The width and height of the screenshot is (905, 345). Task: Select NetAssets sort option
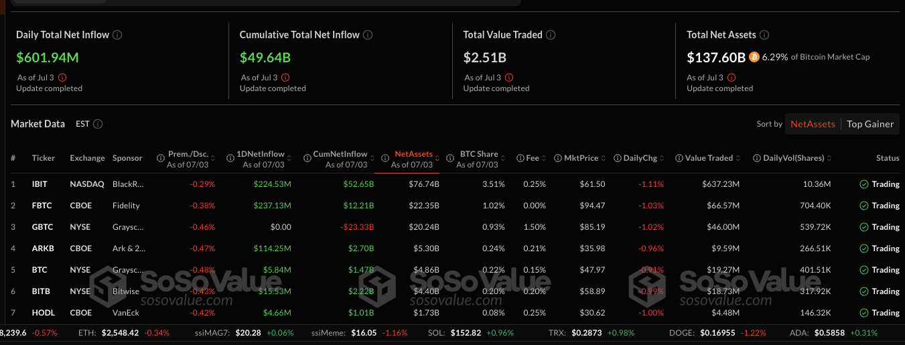click(x=813, y=124)
